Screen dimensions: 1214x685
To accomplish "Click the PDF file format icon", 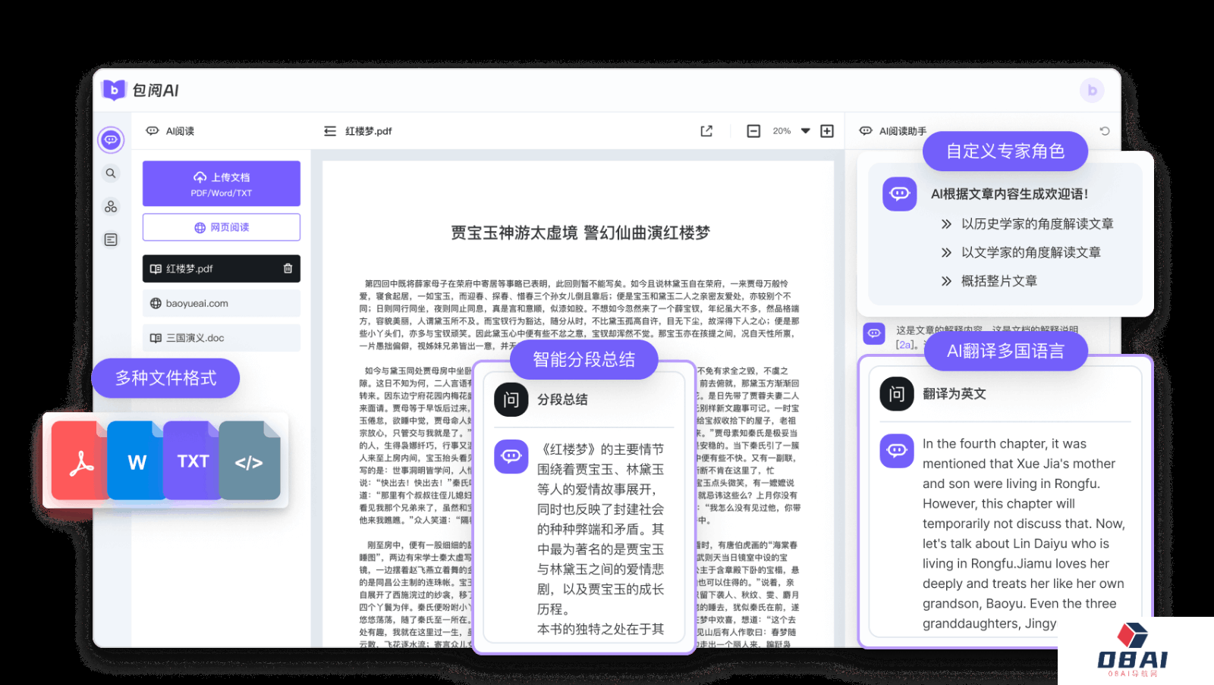I will click(80, 461).
